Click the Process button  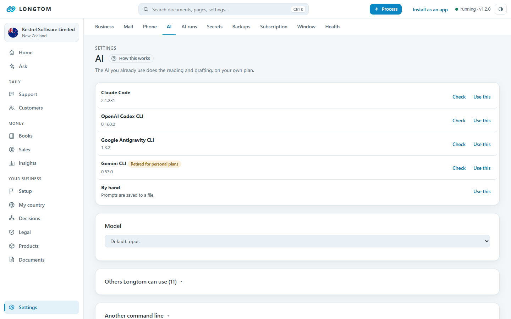(x=386, y=9)
